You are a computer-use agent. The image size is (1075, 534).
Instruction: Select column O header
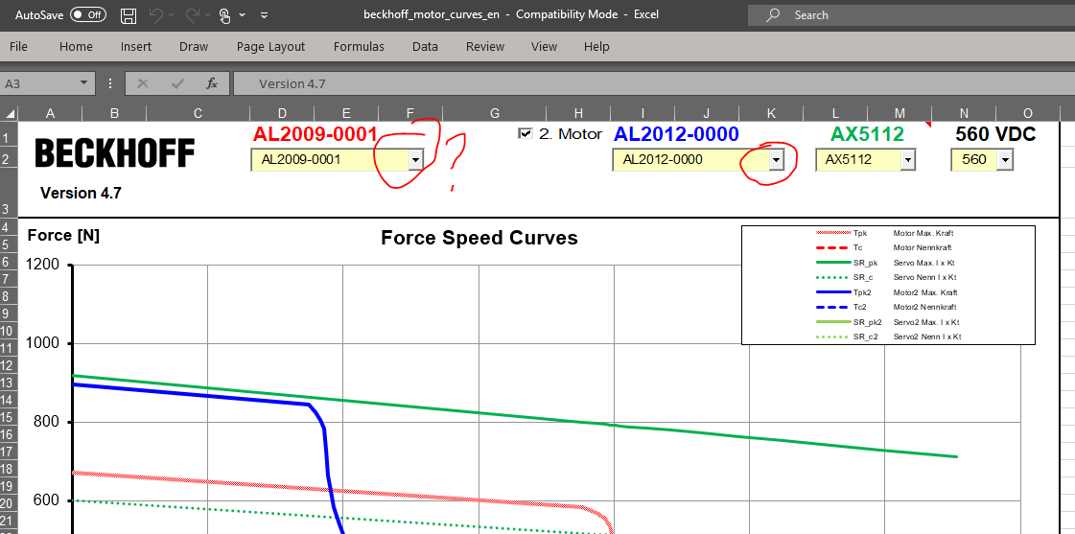(1027, 114)
